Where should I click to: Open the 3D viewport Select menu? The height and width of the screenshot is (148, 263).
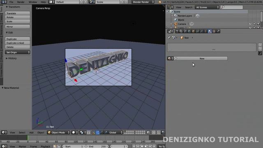(x=22, y=132)
